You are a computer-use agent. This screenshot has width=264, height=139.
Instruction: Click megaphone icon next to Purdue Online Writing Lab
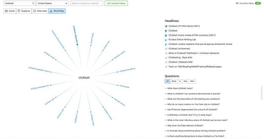pyautogui.click(x=166, y=40)
